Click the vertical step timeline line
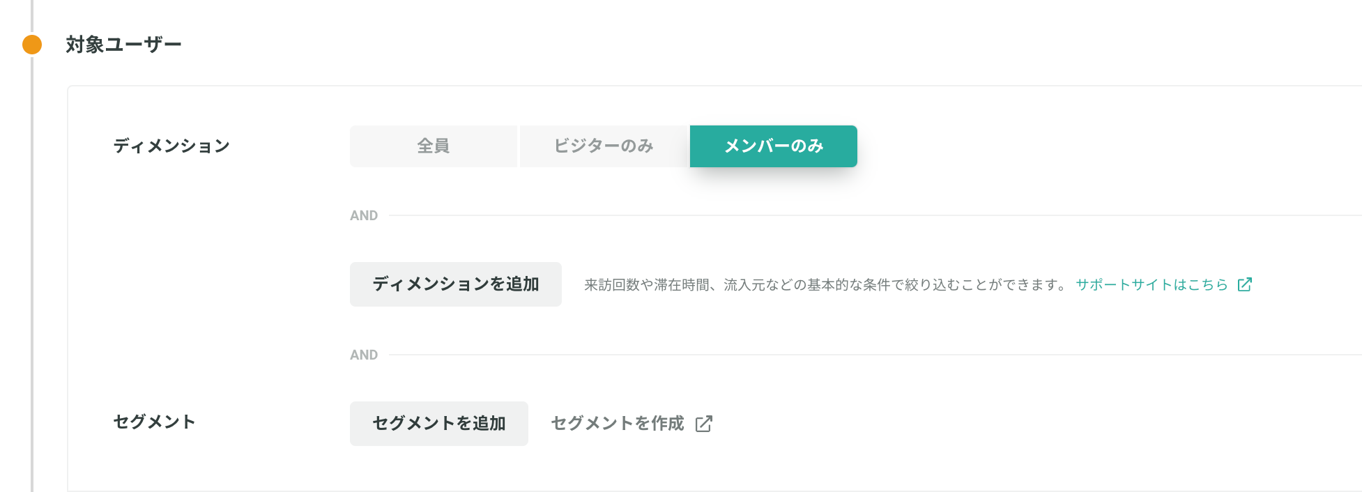 click(x=32, y=279)
